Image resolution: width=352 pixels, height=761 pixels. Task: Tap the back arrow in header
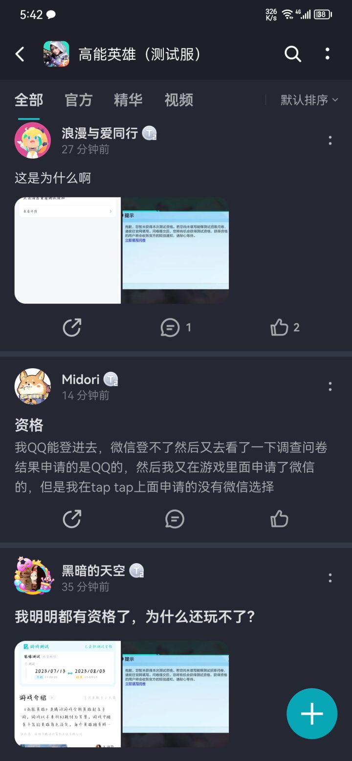point(20,54)
